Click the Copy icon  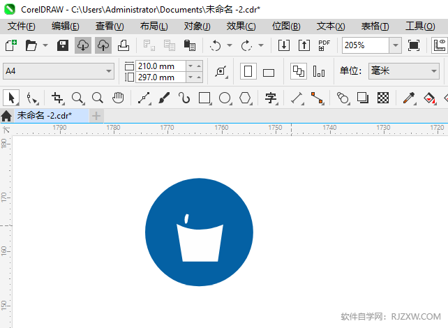pyautogui.click(x=169, y=45)
